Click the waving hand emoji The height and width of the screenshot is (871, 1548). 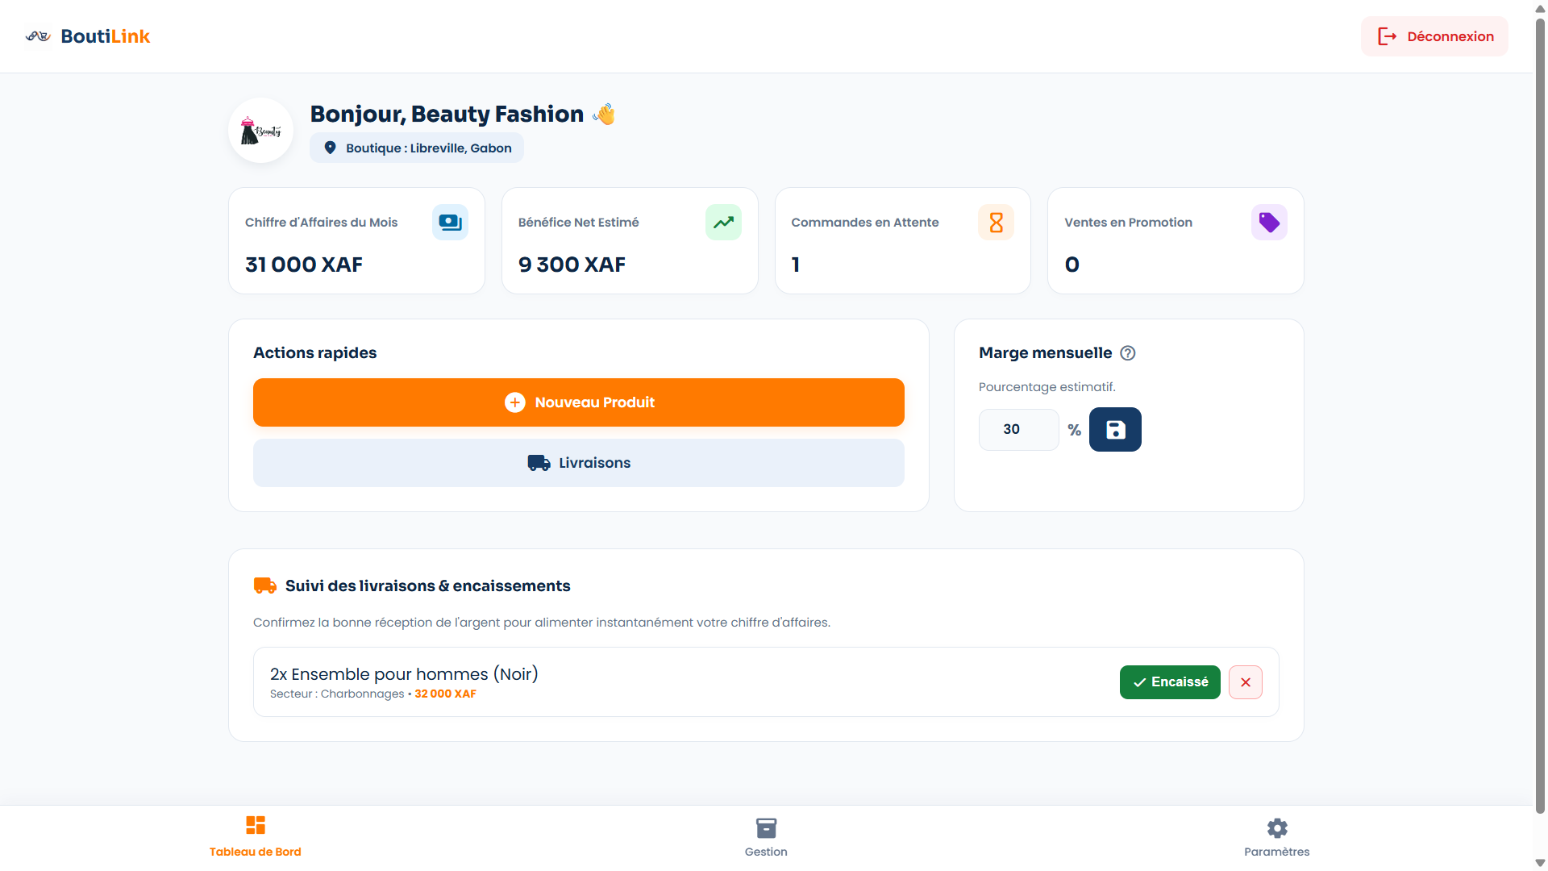604,115
